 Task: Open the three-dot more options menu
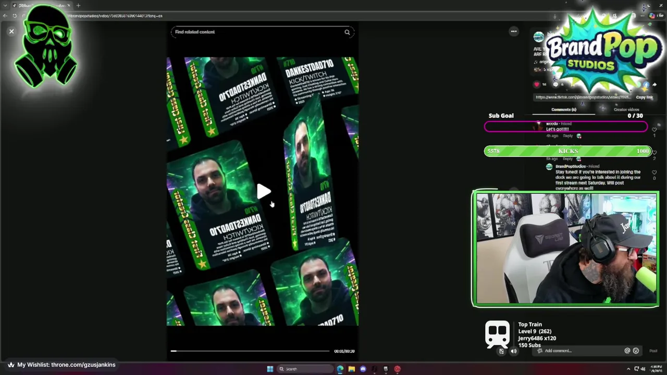point(514,31)
